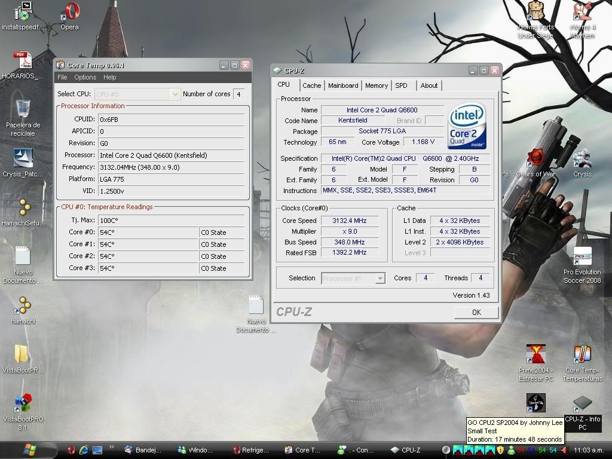Switch to the Memory tab in CPU-Z
This screenshot has width=612, height=459.
pyautogui.click(x=377, y=85)
